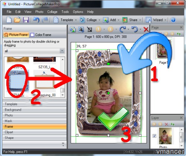Click the Collage toolbar icon
This screenshot has height=156, width=186.
(82, 20)
